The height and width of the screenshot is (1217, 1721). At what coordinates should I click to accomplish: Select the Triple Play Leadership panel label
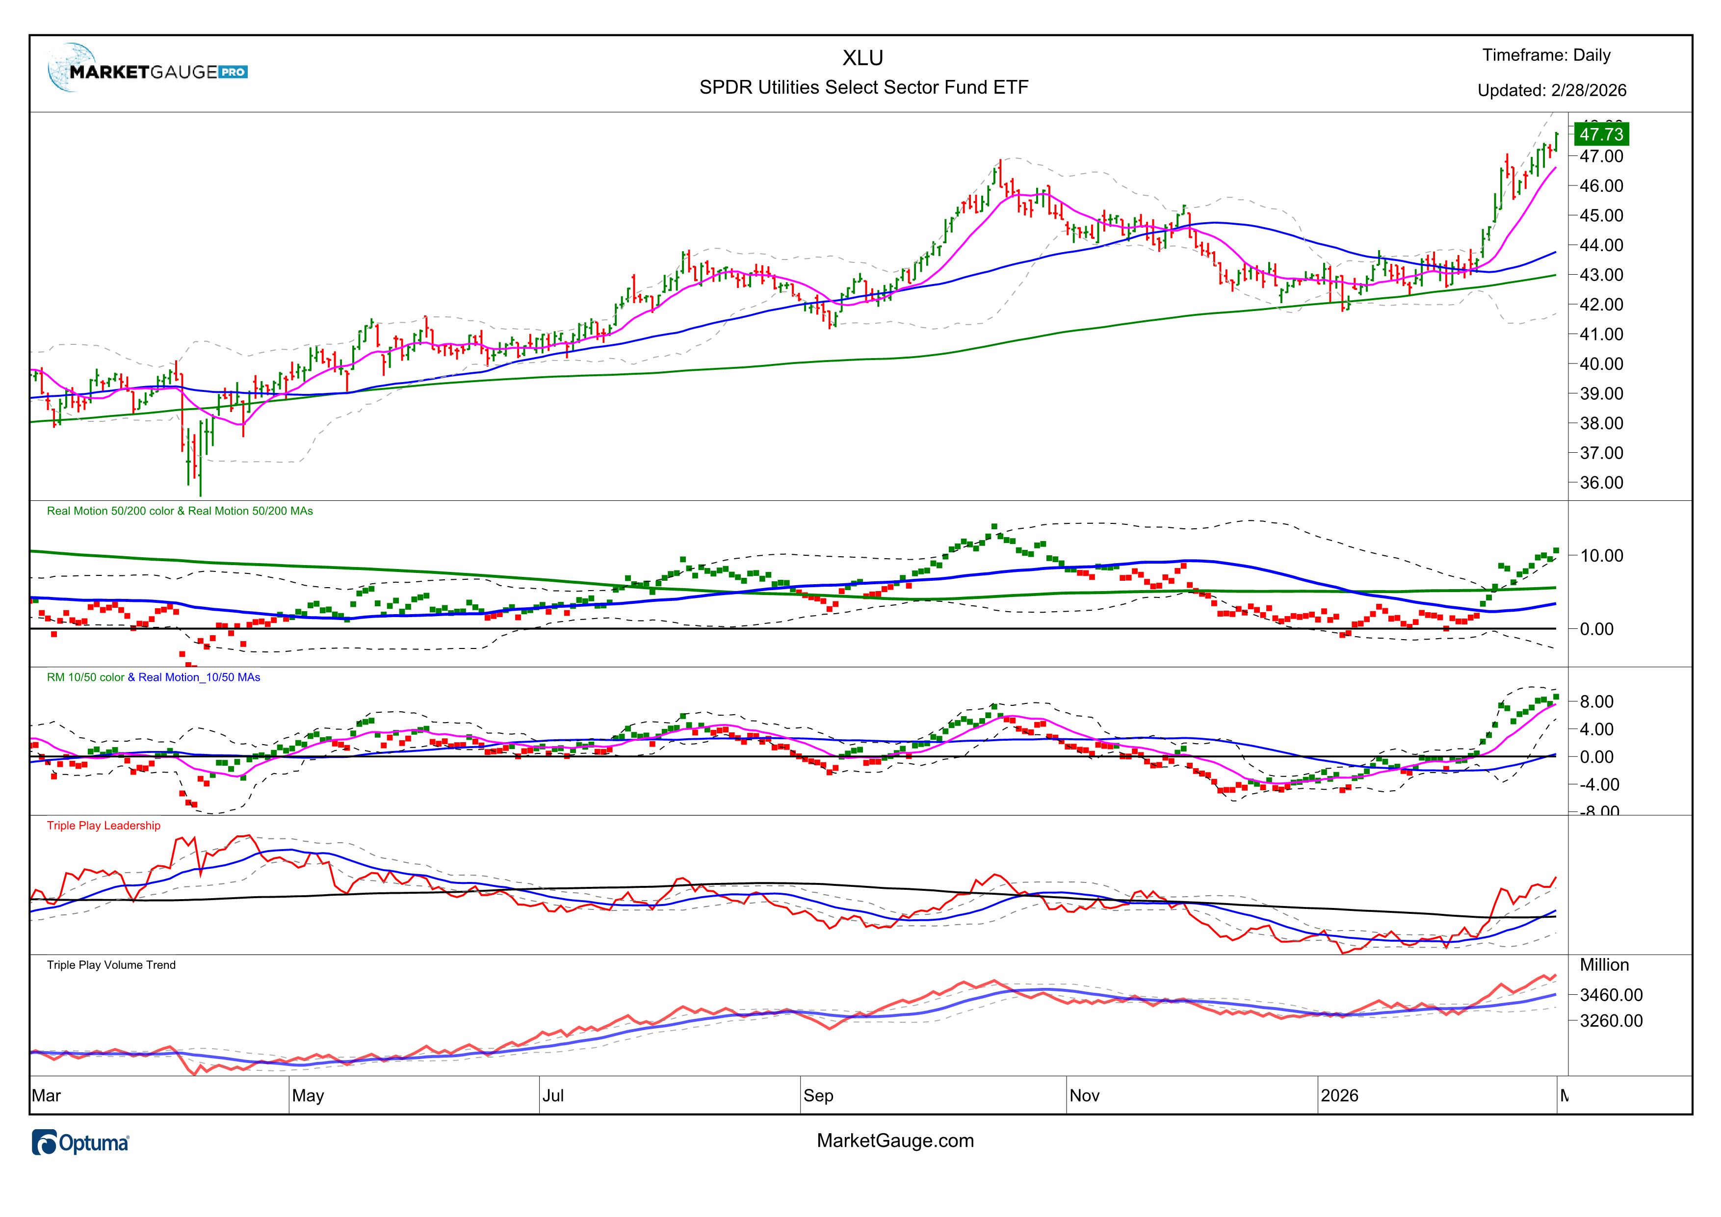[104, 826]
